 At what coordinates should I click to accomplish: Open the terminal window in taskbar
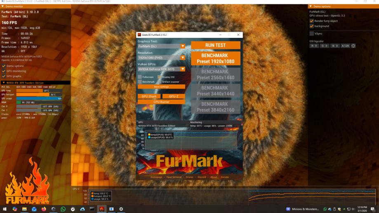[x=92, y=209]
